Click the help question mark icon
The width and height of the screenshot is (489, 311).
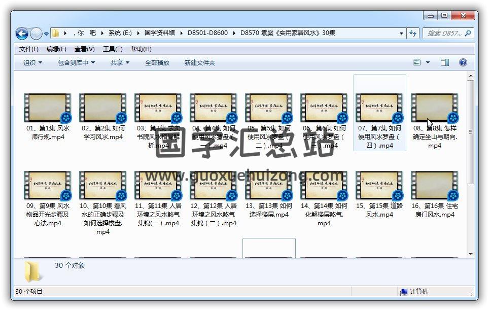point(463,63)
